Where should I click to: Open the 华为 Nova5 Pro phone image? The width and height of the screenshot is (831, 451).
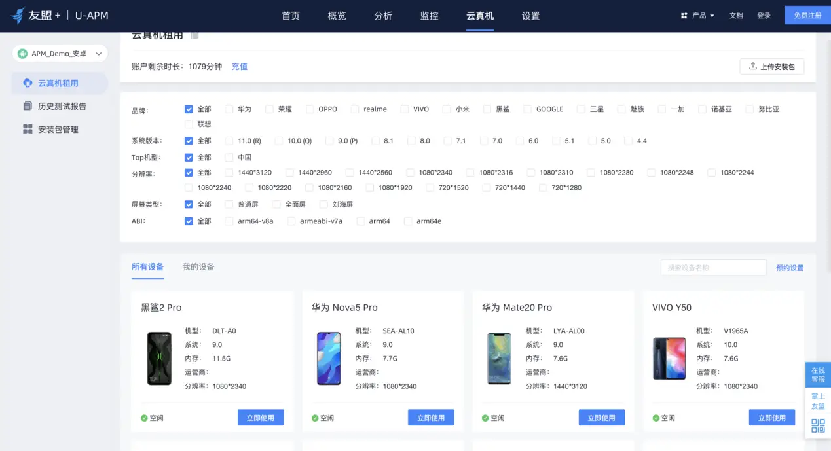click(x=329, y=358)
